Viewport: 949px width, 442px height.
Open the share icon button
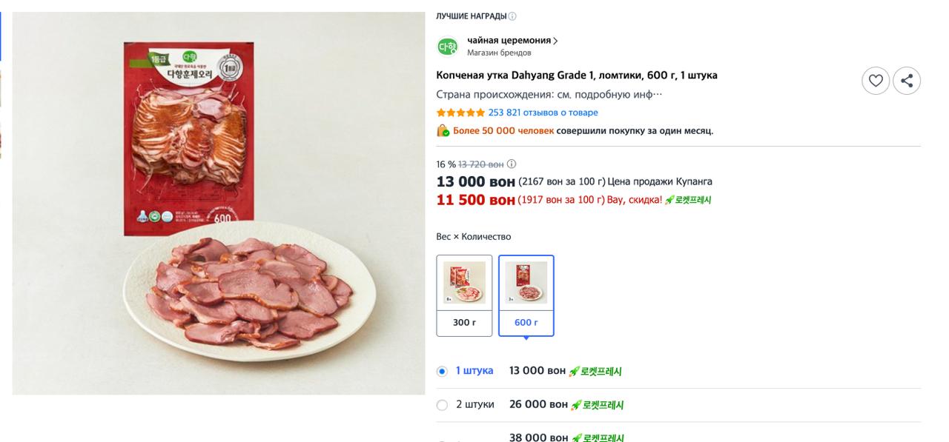[907, 81]
